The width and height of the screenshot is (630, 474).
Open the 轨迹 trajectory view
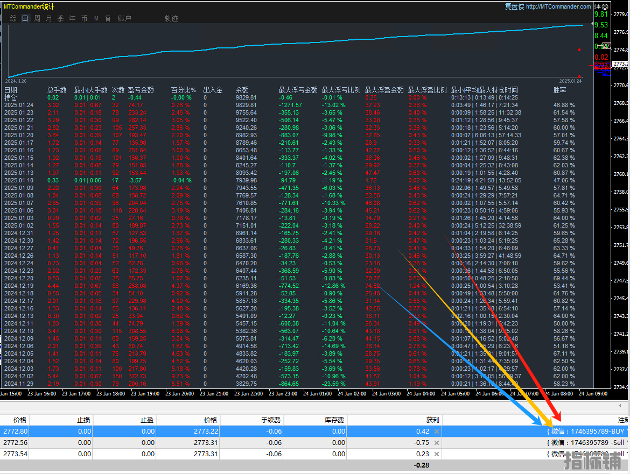point(172,18)
